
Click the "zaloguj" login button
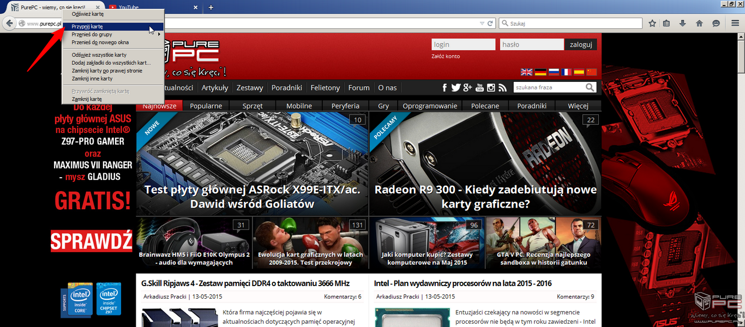pos(581,45)
